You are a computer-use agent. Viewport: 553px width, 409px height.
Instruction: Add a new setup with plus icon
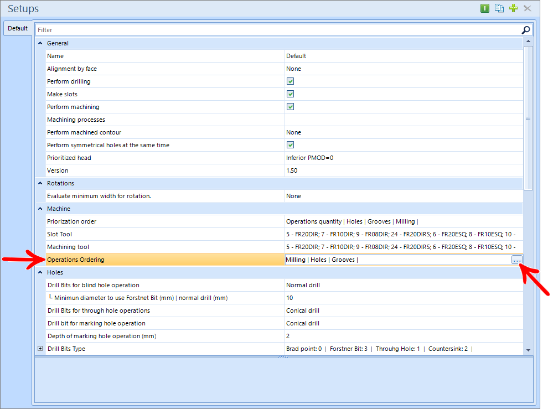point(514,8)
